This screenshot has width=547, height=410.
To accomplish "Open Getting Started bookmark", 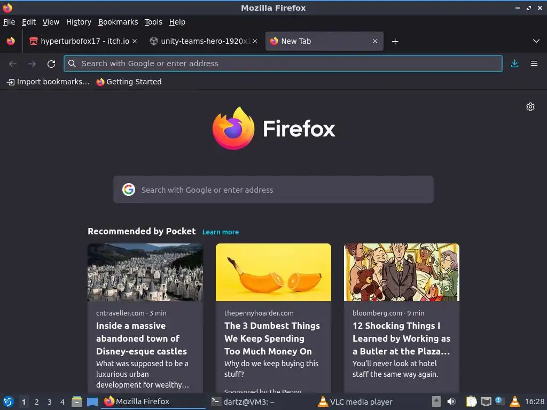I will (x=129, y=82).
